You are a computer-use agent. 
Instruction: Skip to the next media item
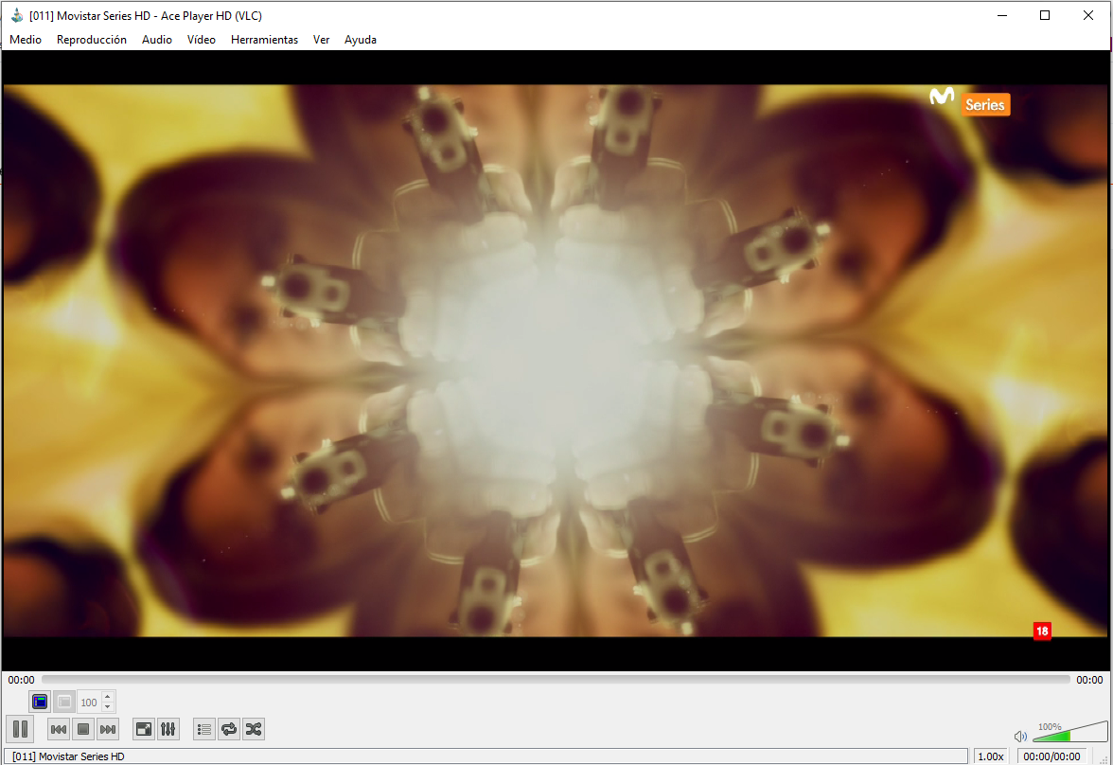point(107,729)
